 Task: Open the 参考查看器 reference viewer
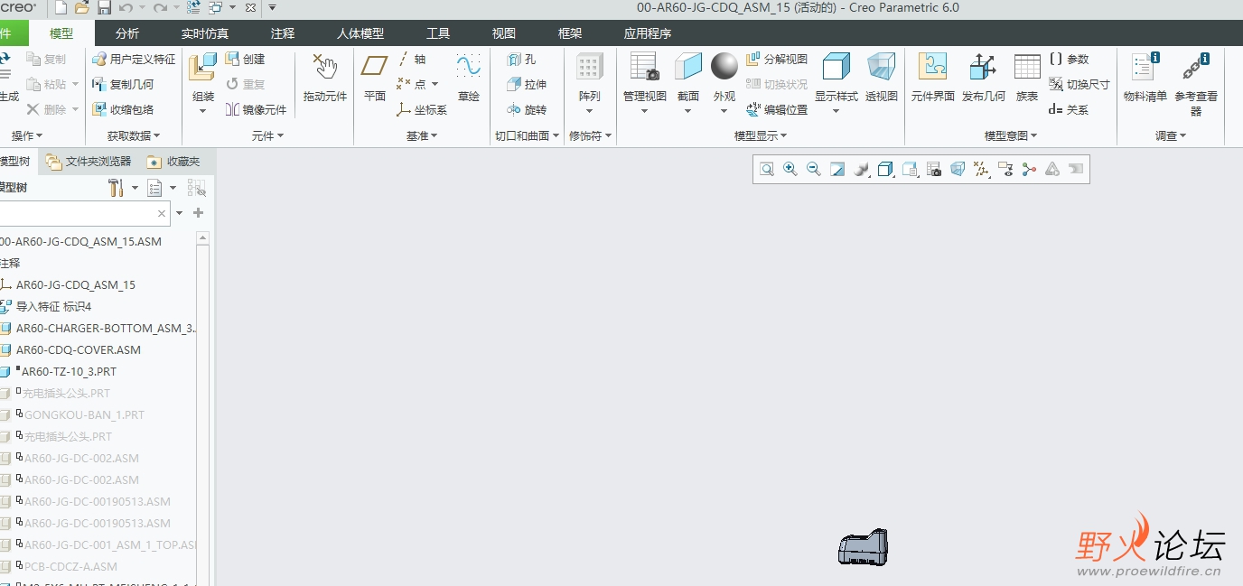click(1196, 84)
